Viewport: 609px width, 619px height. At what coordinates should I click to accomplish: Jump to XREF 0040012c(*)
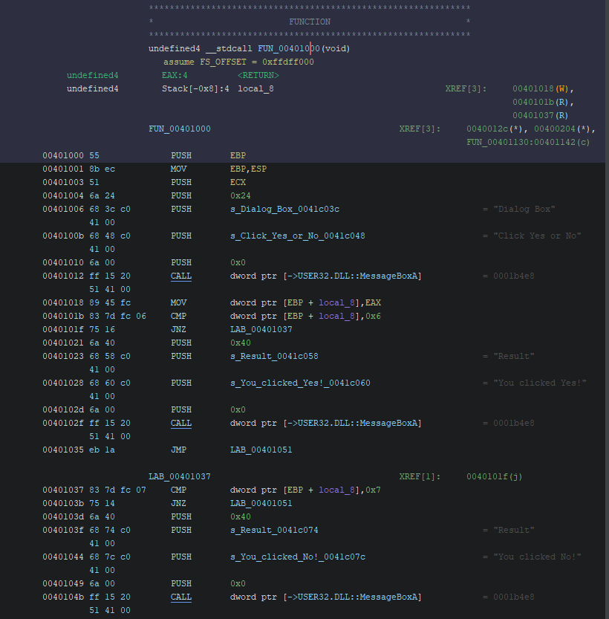tap(494, 129)
